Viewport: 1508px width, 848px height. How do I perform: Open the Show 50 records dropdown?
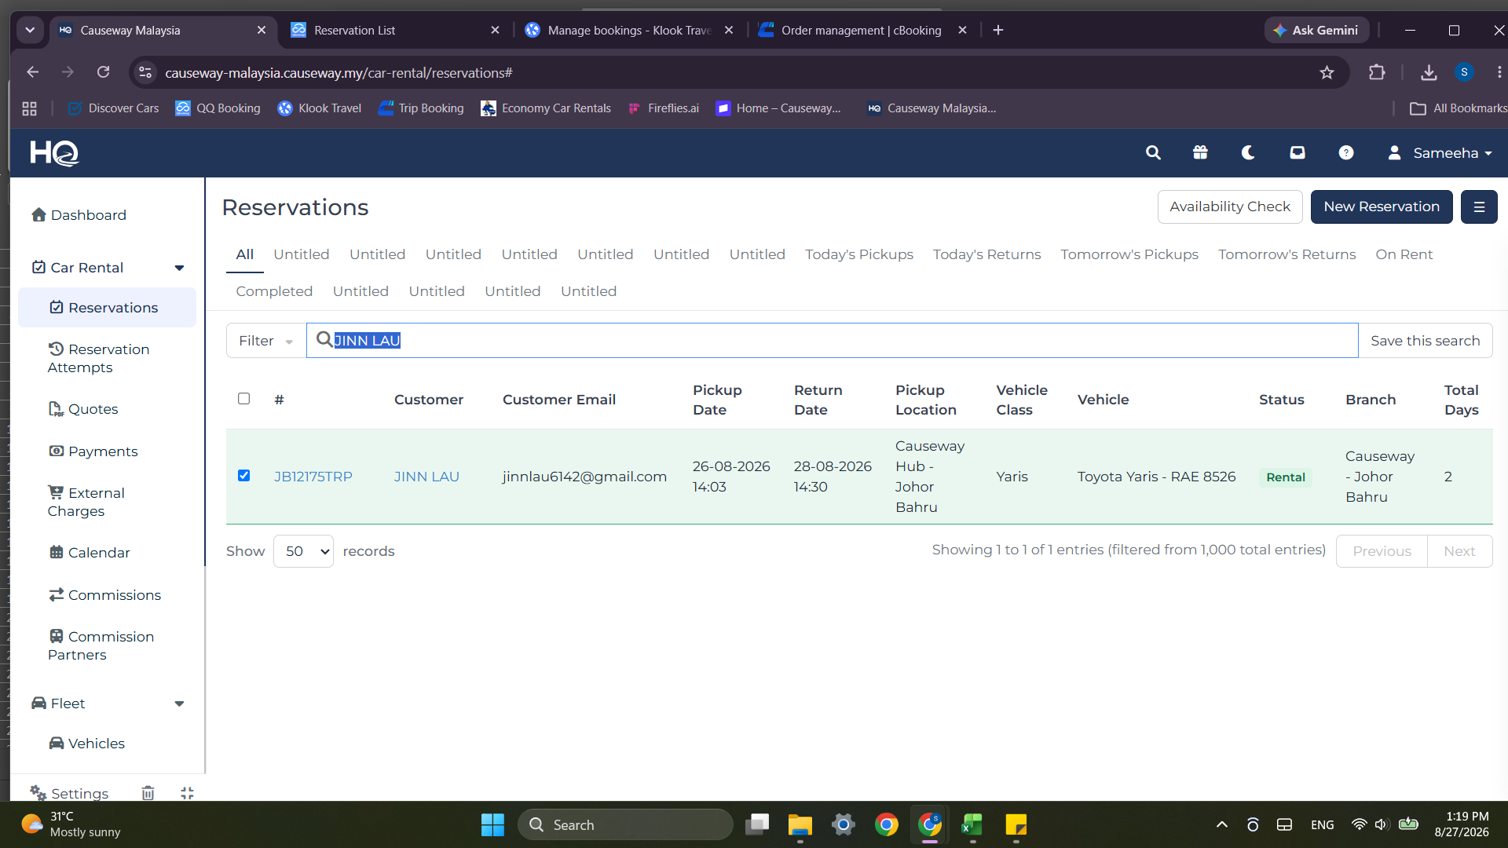(303, 551)
